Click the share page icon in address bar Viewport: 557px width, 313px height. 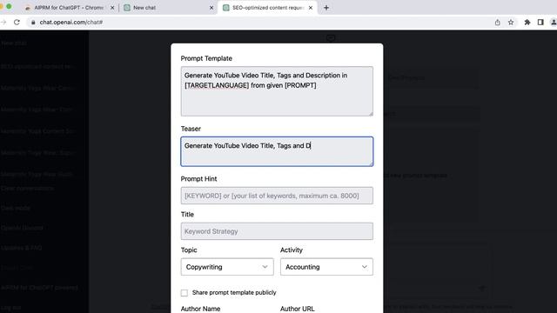tap(497, 22)
